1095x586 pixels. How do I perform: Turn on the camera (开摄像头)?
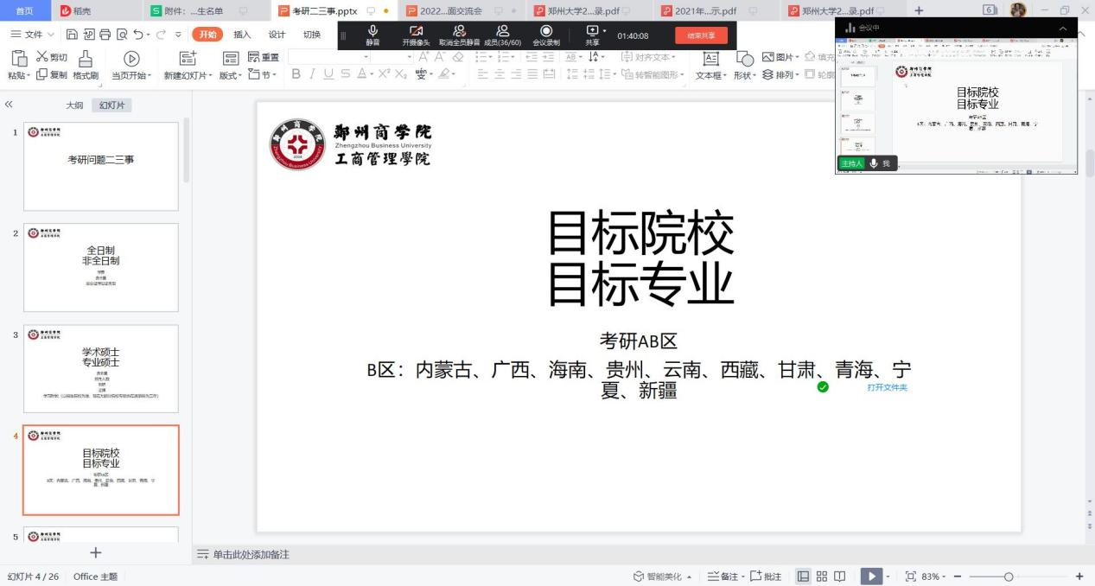pos(416,35)
